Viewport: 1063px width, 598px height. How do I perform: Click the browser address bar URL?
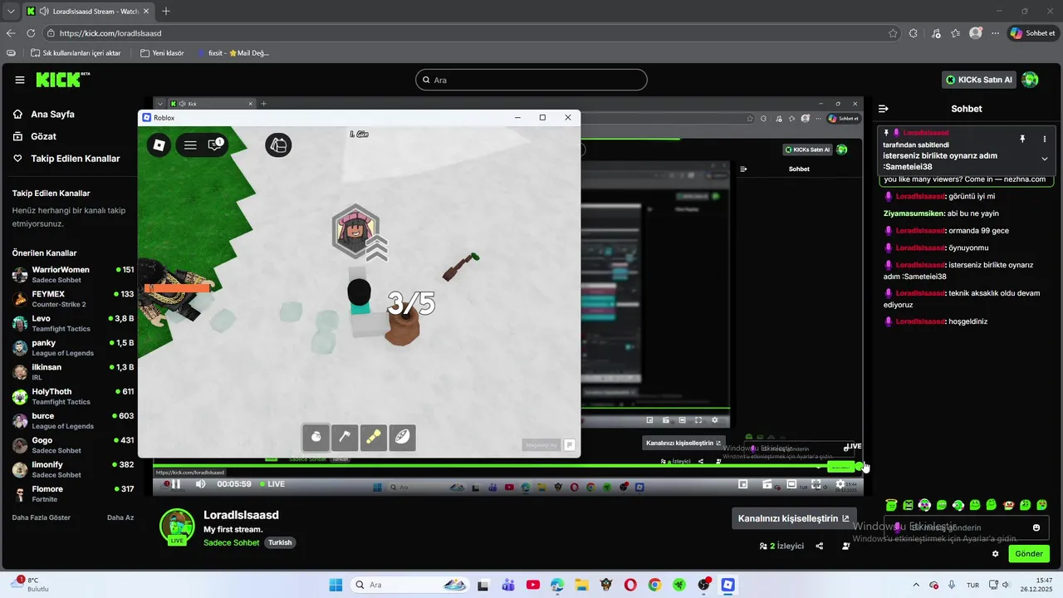coord(110,33)
